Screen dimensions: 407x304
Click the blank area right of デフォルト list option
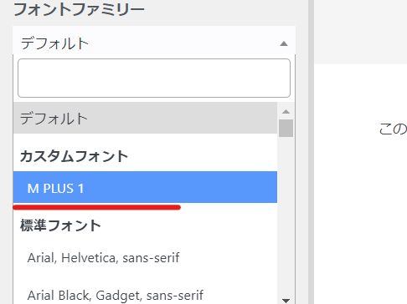pos(183,118)
